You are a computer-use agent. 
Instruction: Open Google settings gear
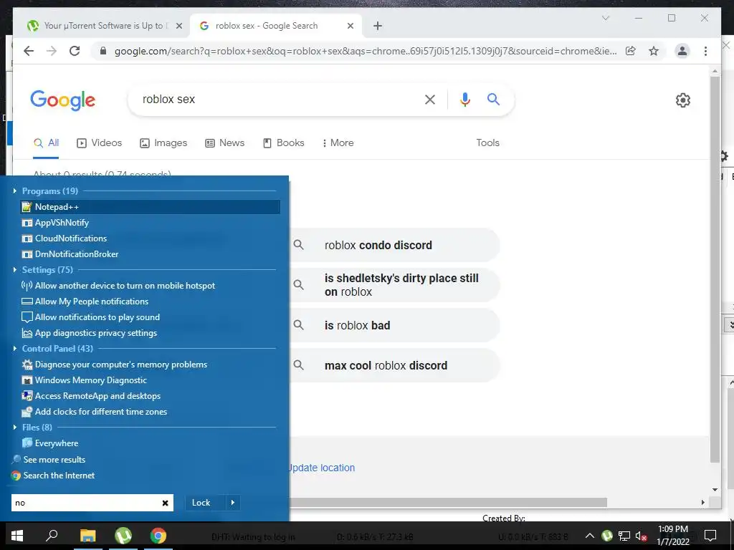coord(682,100)
